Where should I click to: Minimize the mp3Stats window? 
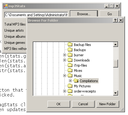107,6
